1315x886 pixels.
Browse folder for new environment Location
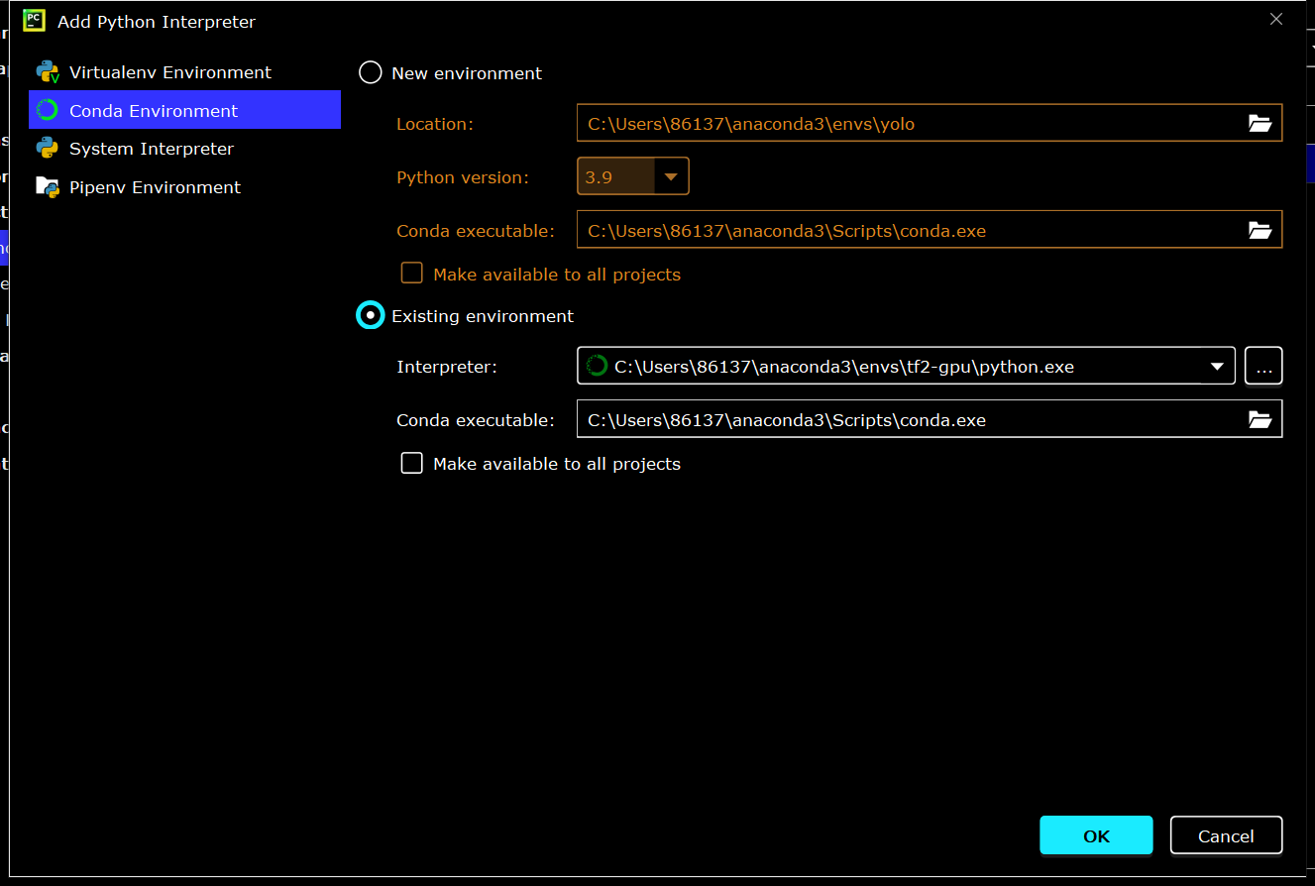tap(1260, 123)
